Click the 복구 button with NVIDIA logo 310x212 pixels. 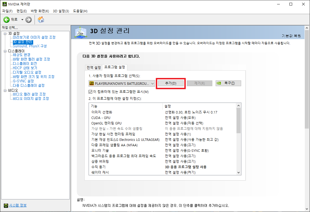point(228,83)
